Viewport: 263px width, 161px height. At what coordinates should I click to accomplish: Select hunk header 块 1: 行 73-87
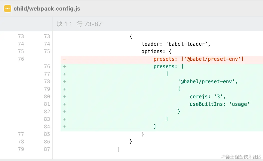tap(79, 24)
